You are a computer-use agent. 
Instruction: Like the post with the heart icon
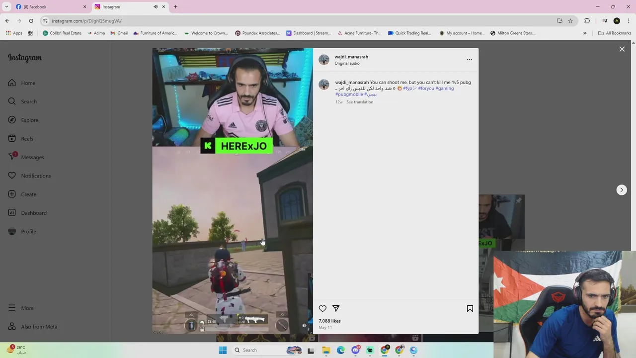tap(322, 309)
